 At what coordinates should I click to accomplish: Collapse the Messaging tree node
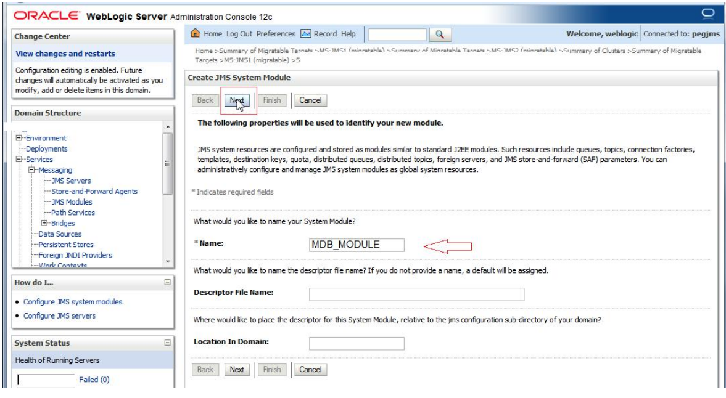(x=31, y=169)
